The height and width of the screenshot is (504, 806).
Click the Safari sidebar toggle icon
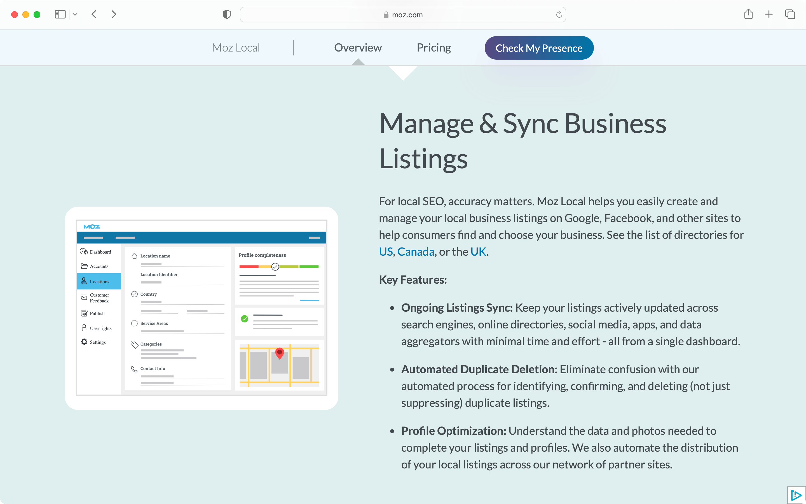point(60,14)
